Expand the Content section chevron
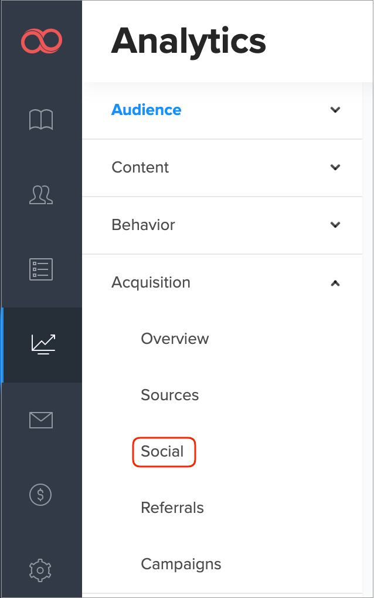This screenshot has width=374, height=598. coord(335,167)
